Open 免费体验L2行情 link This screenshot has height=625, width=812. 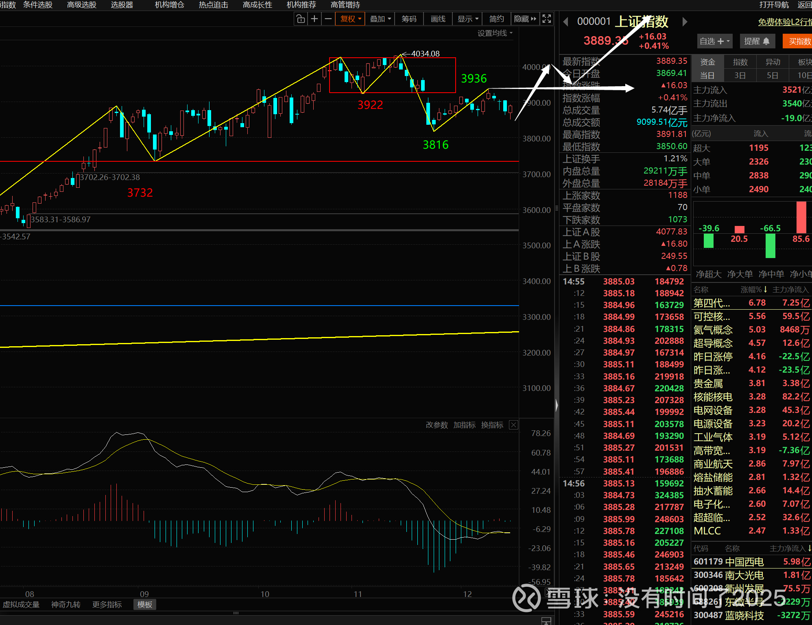click(x=784, y=22)
